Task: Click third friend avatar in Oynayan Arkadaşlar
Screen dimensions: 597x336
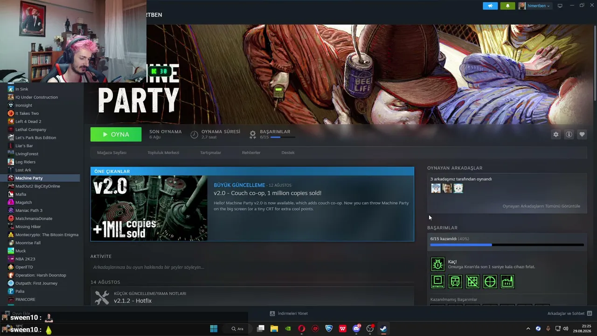Action: pyautogui.click(x=458, y=188)
